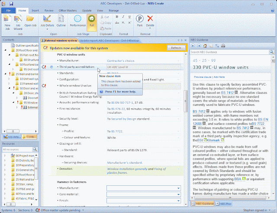Screen dimensions: 277x213
Task: Collapse the 20 Roof, floor tree node
Action: coord(5,50)
